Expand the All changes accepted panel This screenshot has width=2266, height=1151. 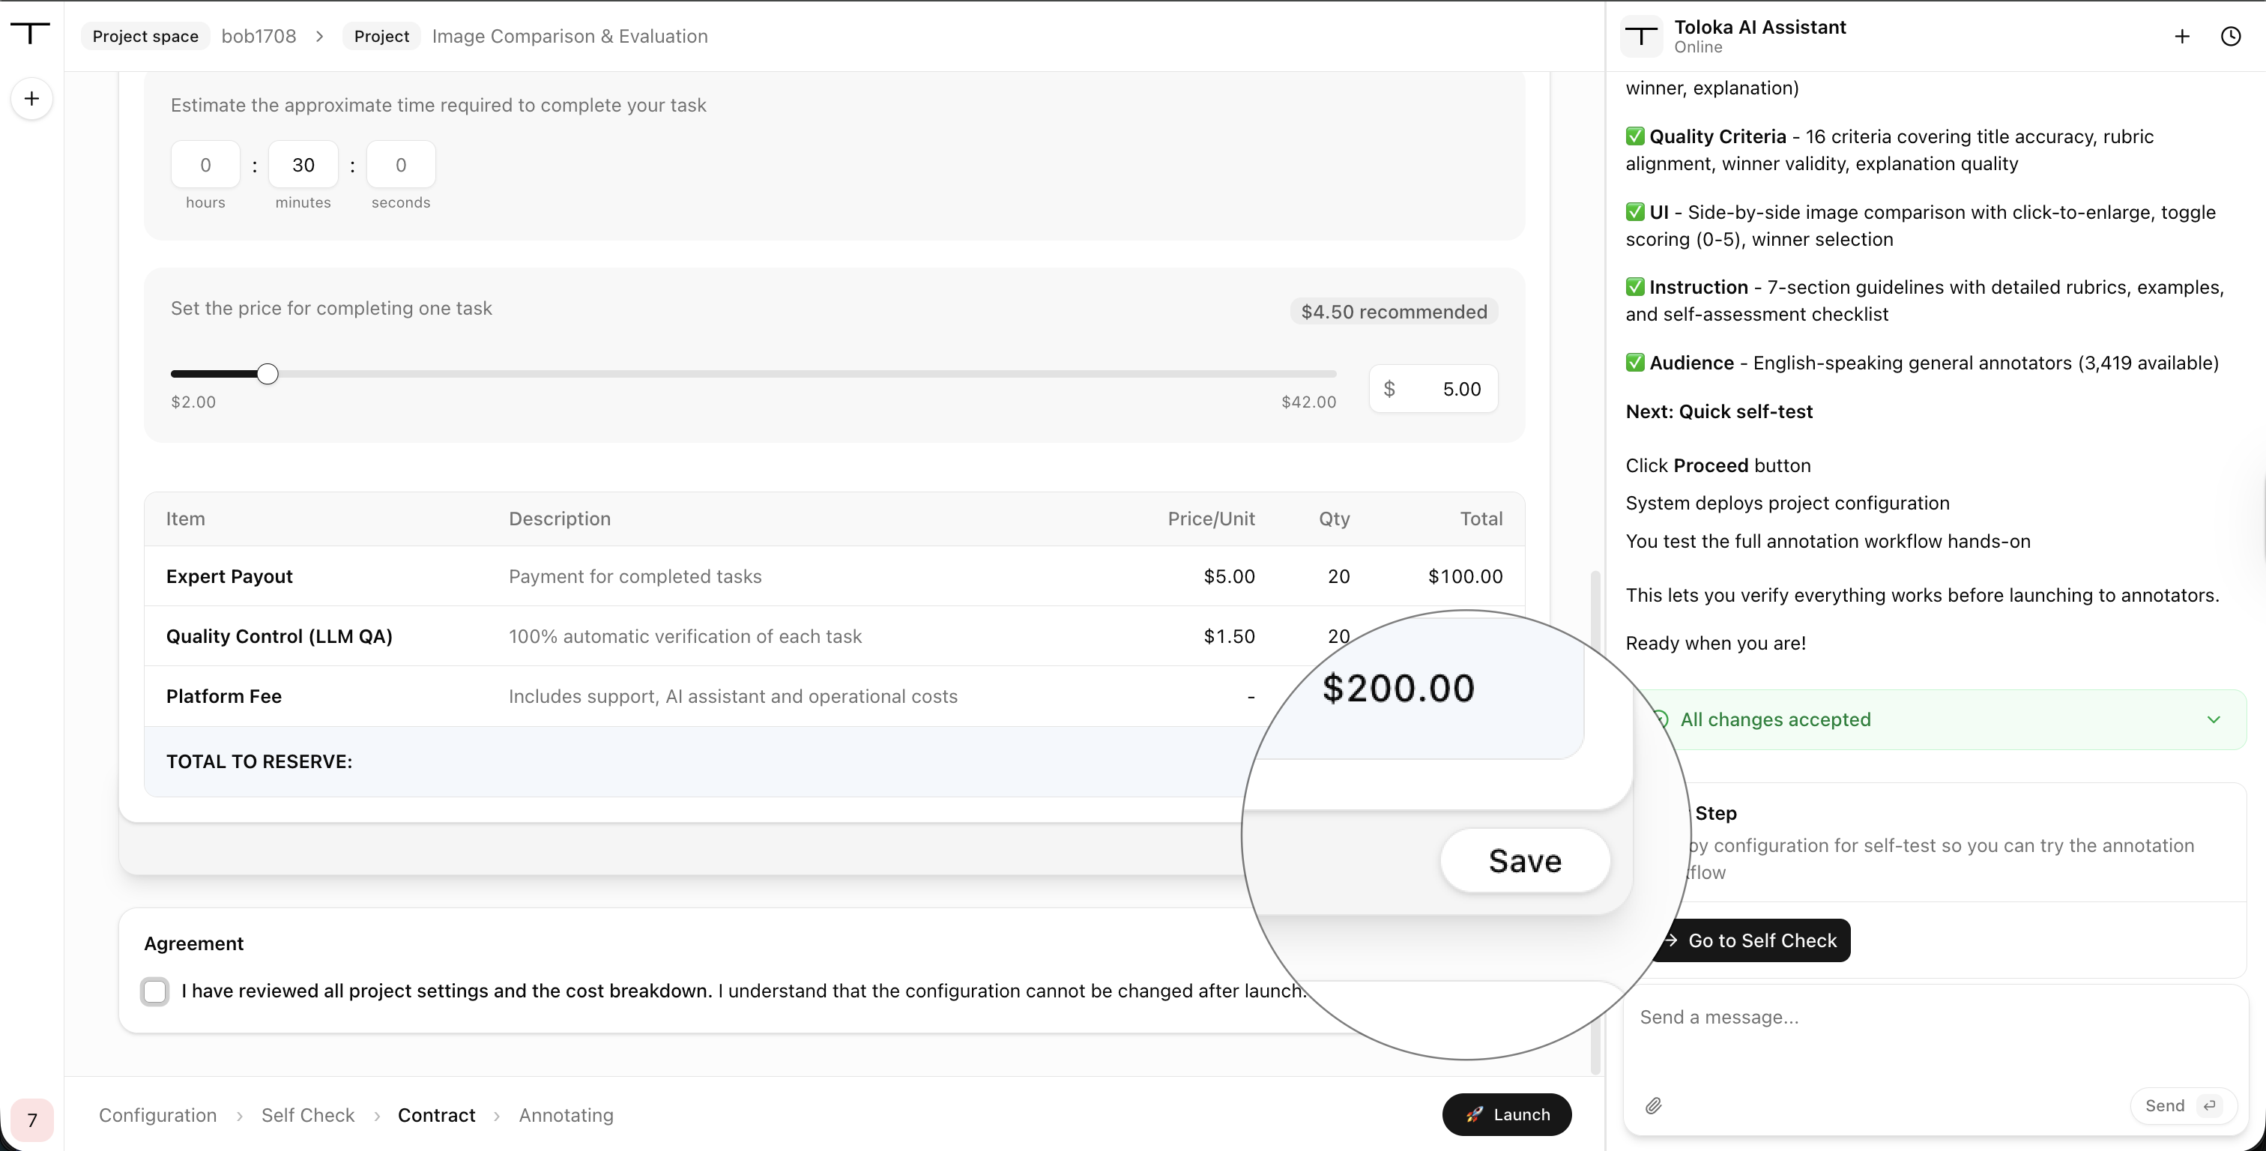(x=2214, y=719)
